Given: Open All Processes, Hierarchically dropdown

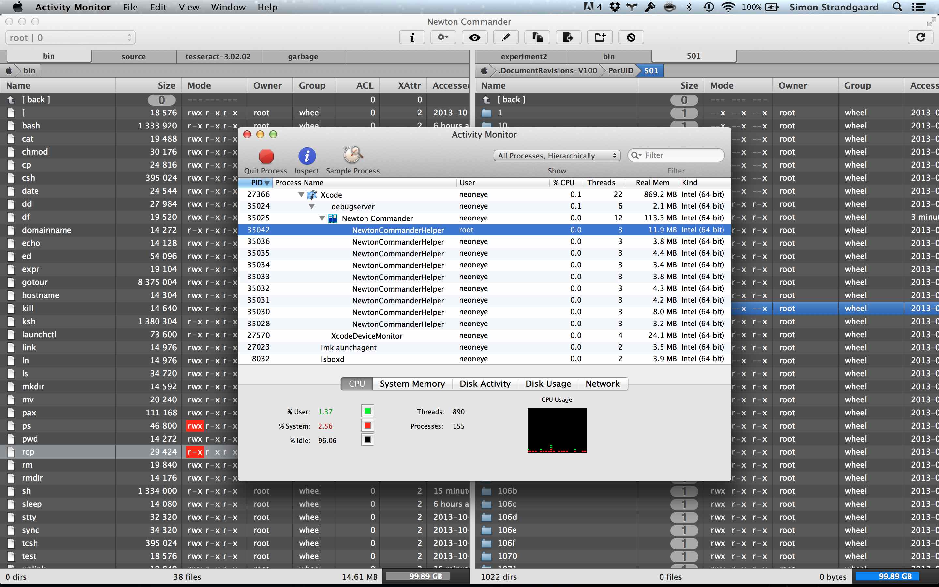Looking at the screenshot, I should tap(557, 156).
